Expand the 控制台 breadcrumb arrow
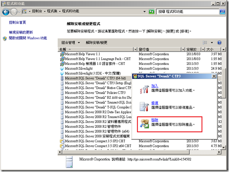 45,11
